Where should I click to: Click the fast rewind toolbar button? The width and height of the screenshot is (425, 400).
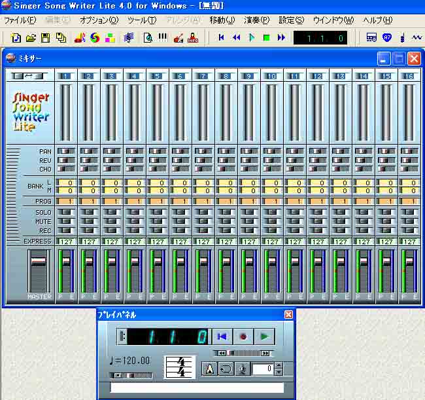point(236,37)
